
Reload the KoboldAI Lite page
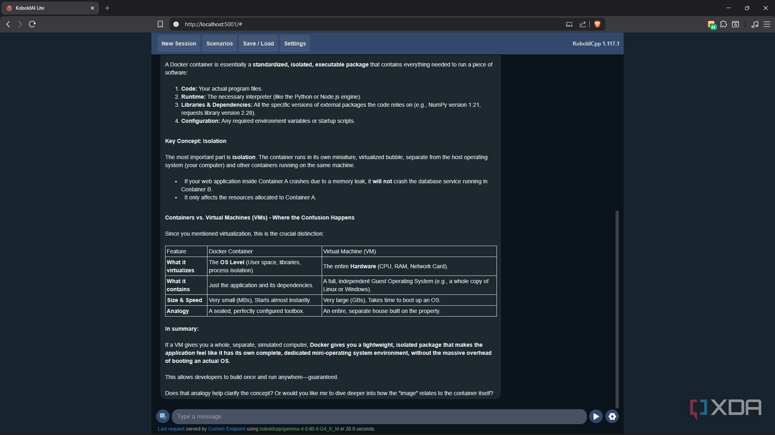(32, 24)
